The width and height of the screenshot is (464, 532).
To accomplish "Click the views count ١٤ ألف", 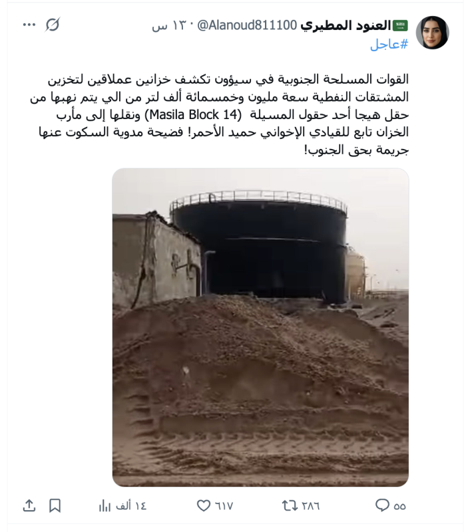I will [131, 506].
